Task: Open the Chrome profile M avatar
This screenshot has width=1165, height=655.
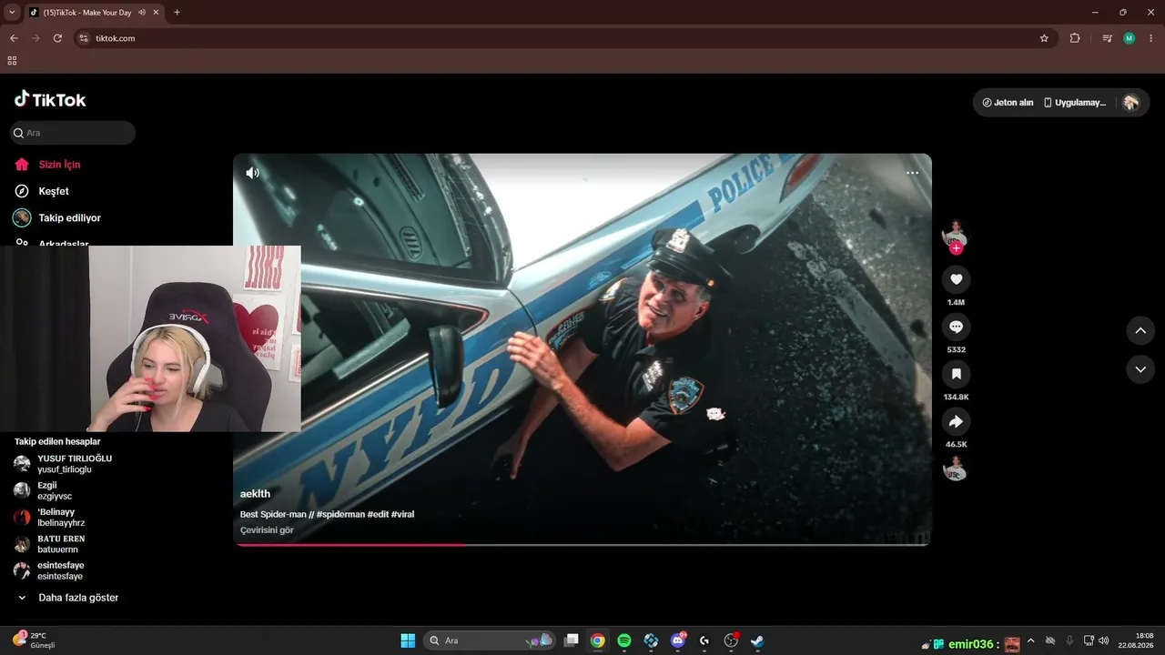Action: coord(1130,38)
